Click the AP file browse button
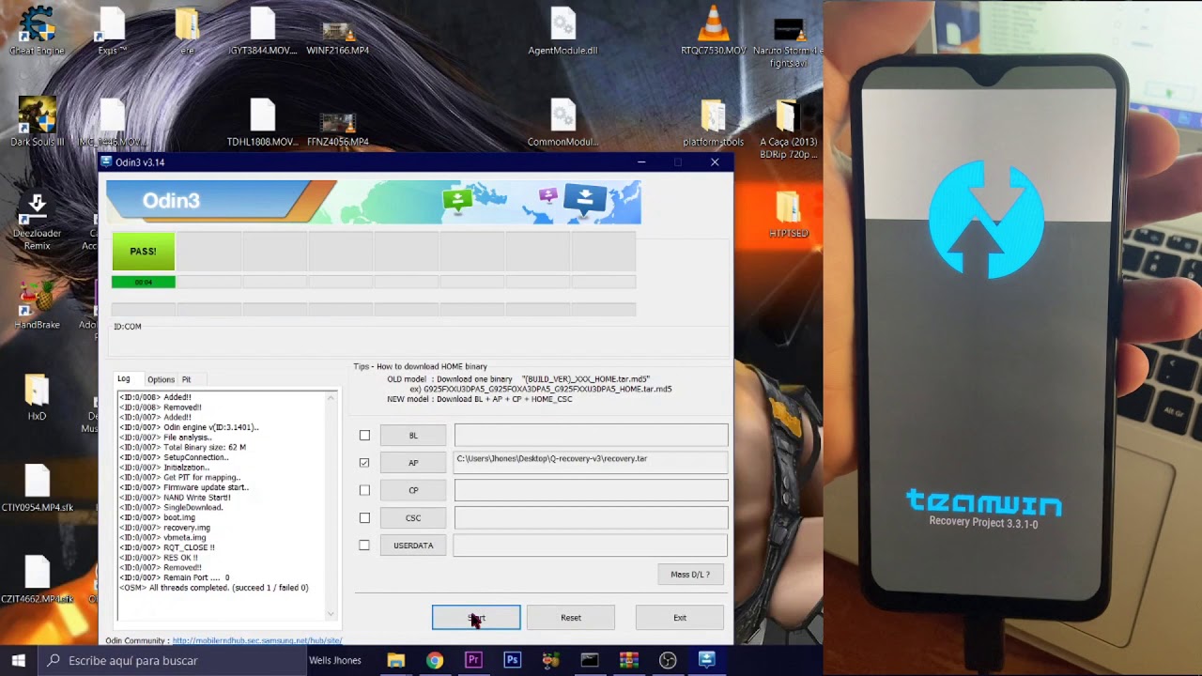This screenshot has height=676, width=1202. 413,463
